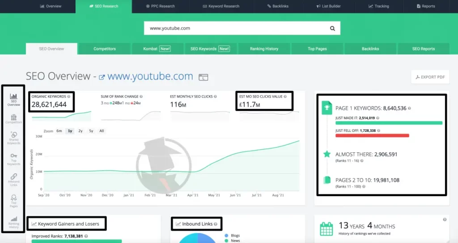Select the Organic Keywords metric 28,621,644
Screen dimensions: 458x243
[49, 105]
